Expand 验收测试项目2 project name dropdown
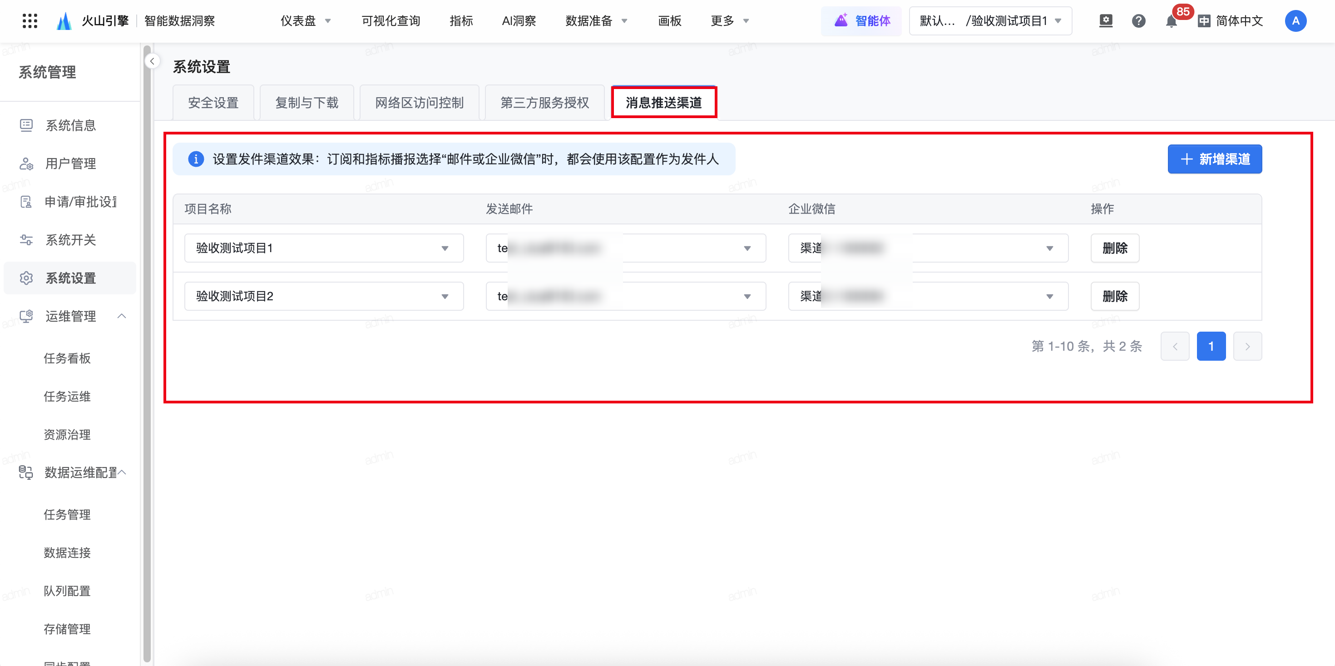Screen dimensions: 1335x666 click(x=324, y=296)
